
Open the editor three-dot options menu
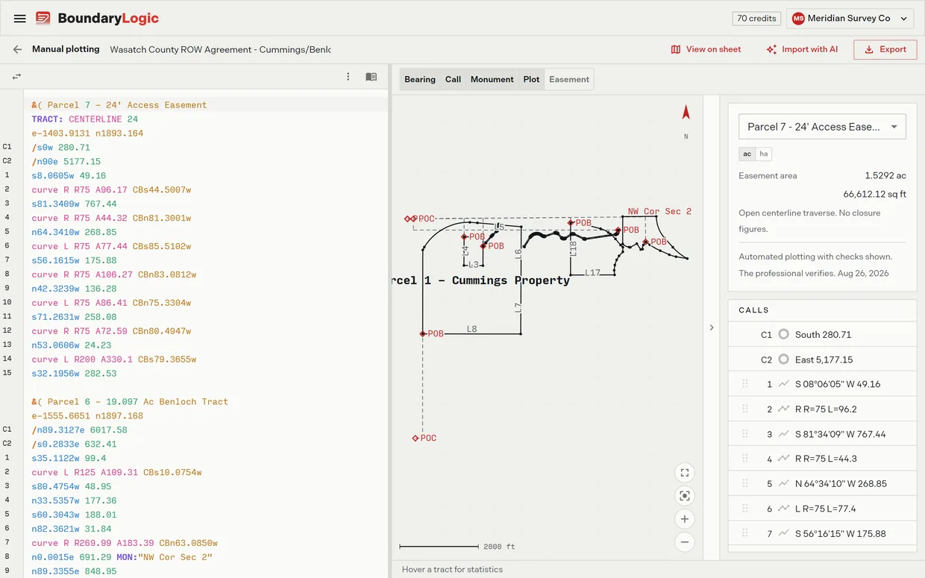click(x=348, y=76)
